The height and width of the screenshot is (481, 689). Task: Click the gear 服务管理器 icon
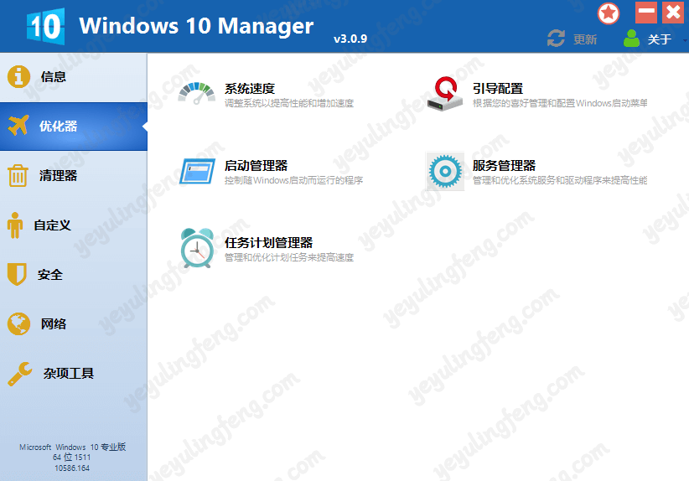click(445, 171)
